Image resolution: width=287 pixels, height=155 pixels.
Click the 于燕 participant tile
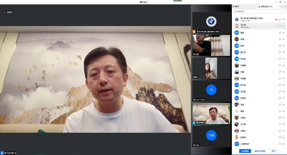coord(211,136)
